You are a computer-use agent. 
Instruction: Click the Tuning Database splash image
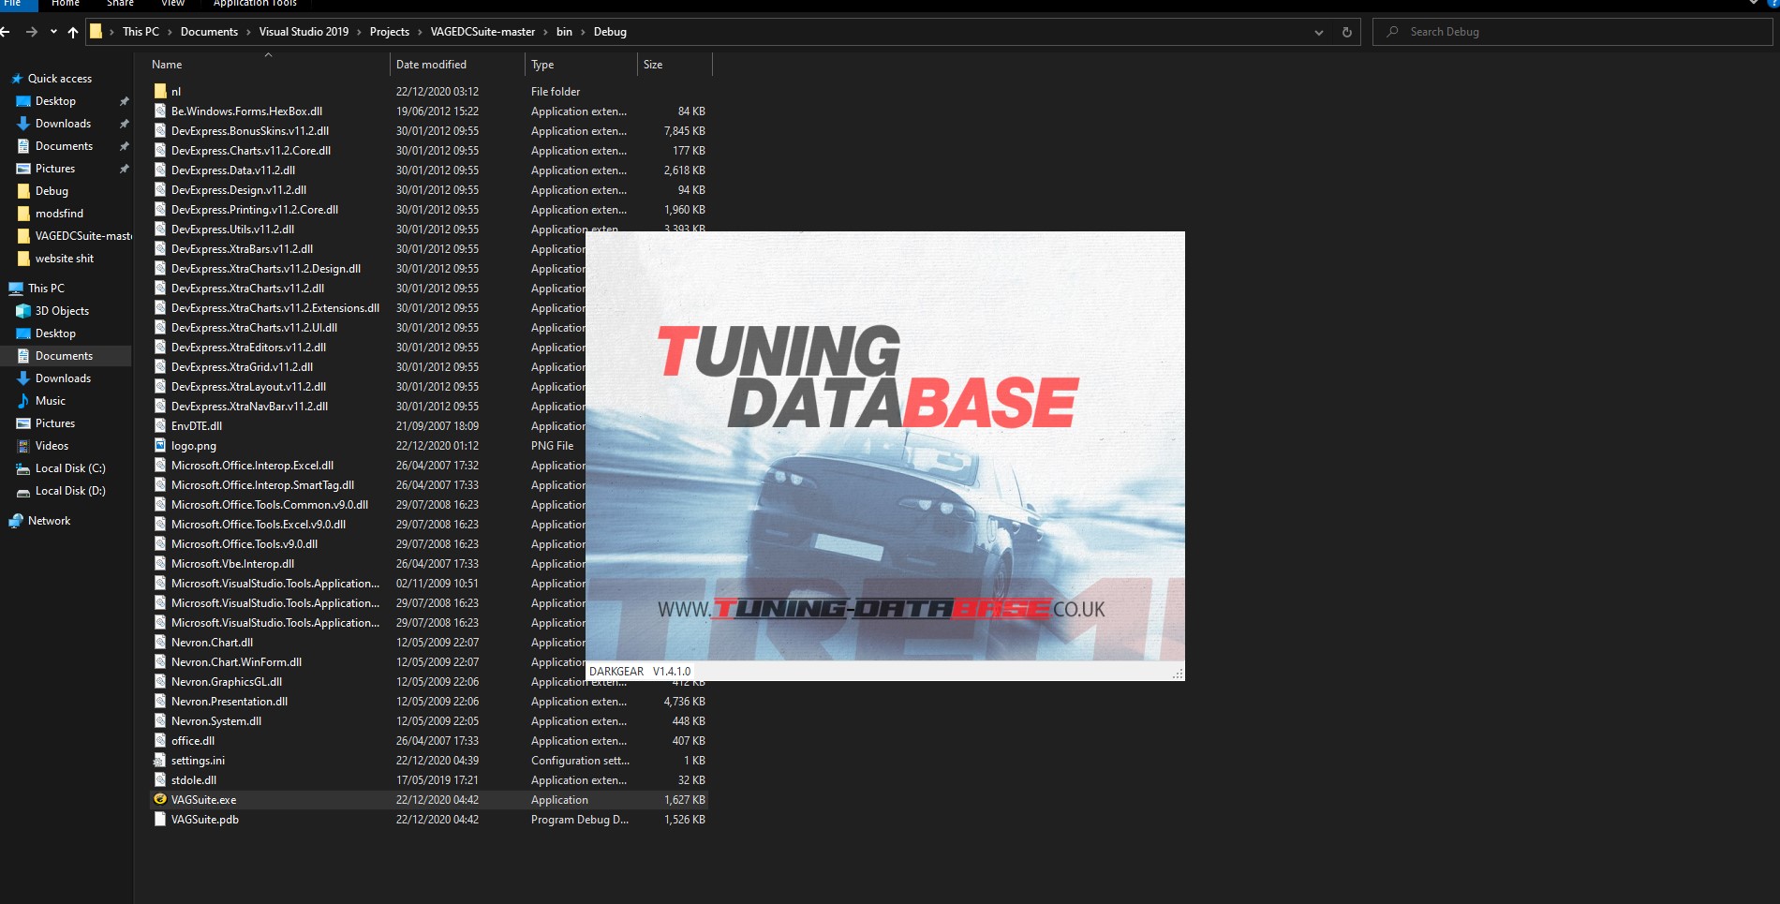coord(885,446)
